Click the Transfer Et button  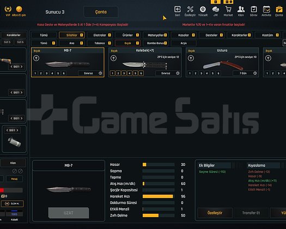[251, 213]
